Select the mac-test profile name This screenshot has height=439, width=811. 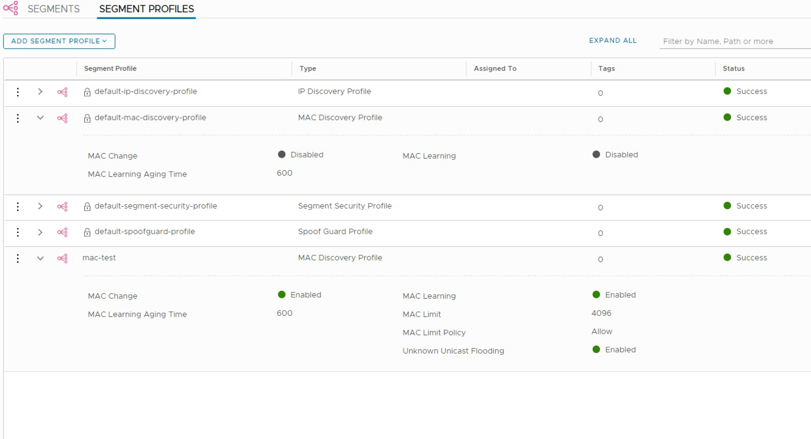(99, 258)
